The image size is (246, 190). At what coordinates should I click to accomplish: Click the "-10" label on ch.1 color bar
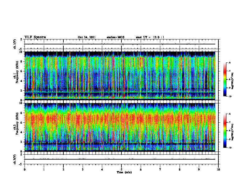[230, 97]
